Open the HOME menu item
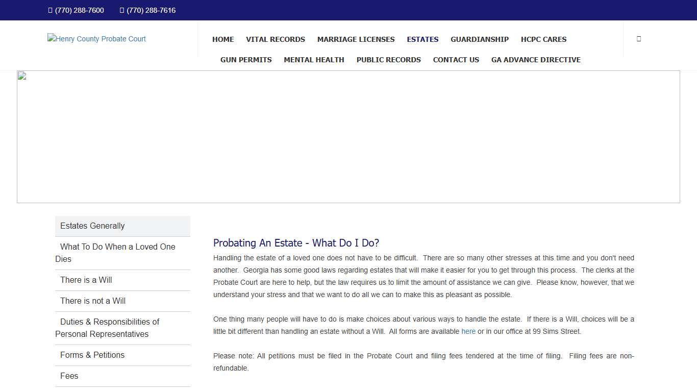697x392 pixels. (x=223, y=39)
